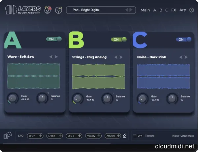Switch to the B tab in top navigation

click(x=161, y=10)
